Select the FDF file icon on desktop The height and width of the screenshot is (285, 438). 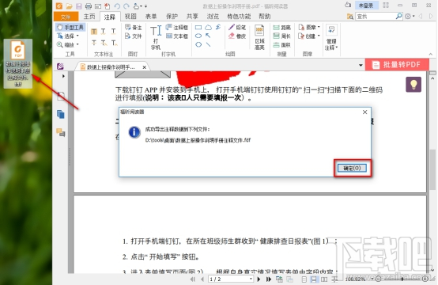(x=18, y=63)
